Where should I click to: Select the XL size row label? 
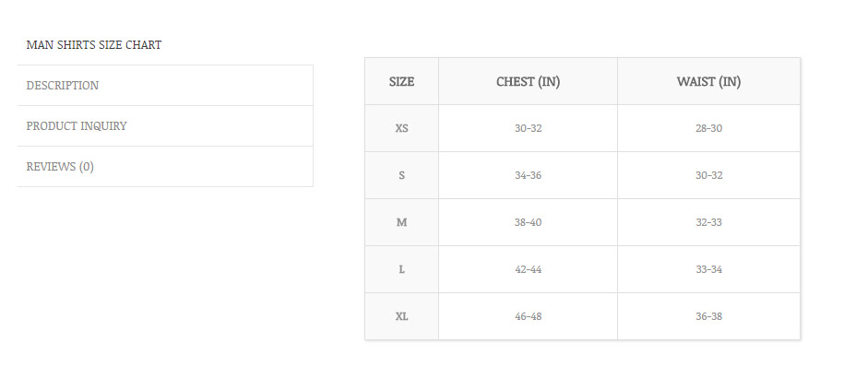401,317
